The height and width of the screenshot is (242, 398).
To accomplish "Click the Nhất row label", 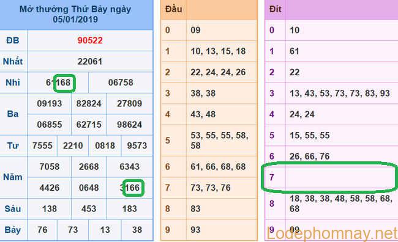I will point(13,61).
